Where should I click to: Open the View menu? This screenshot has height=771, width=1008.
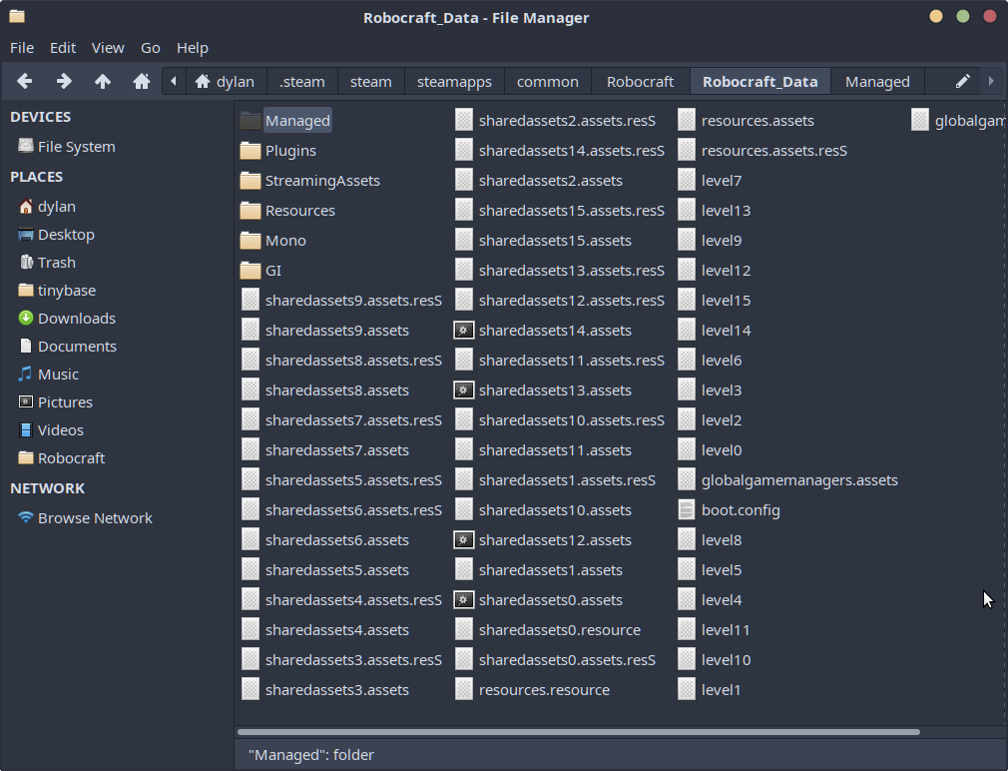click(x=108, y=48)
